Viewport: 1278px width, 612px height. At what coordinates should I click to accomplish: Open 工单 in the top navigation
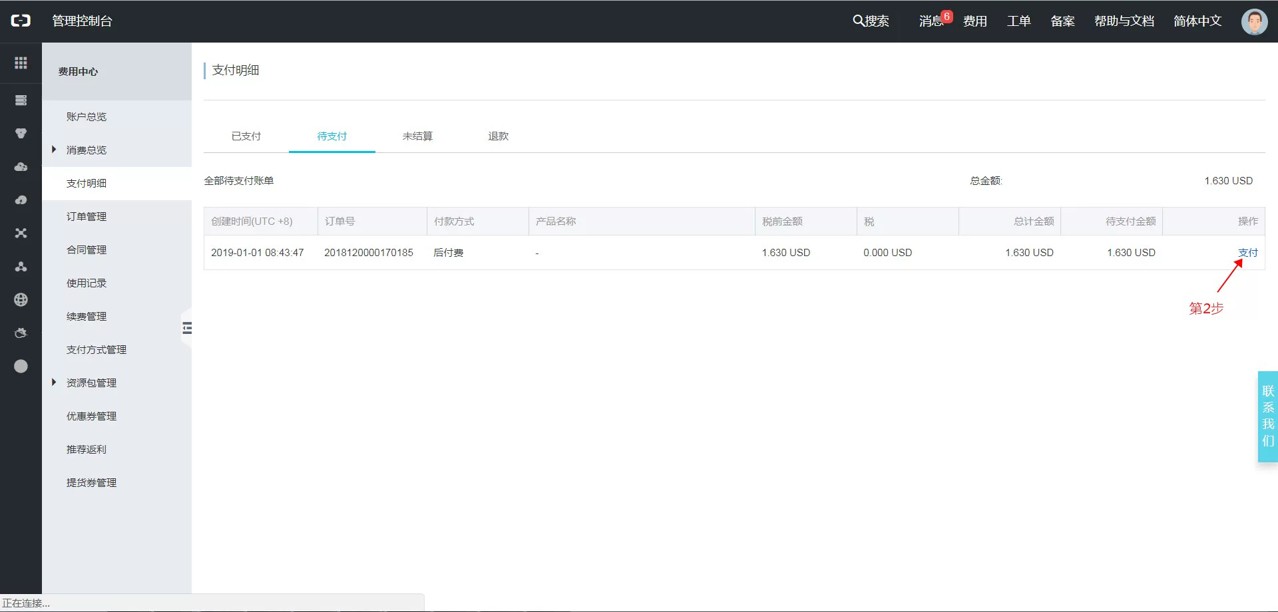point(1019,21)
